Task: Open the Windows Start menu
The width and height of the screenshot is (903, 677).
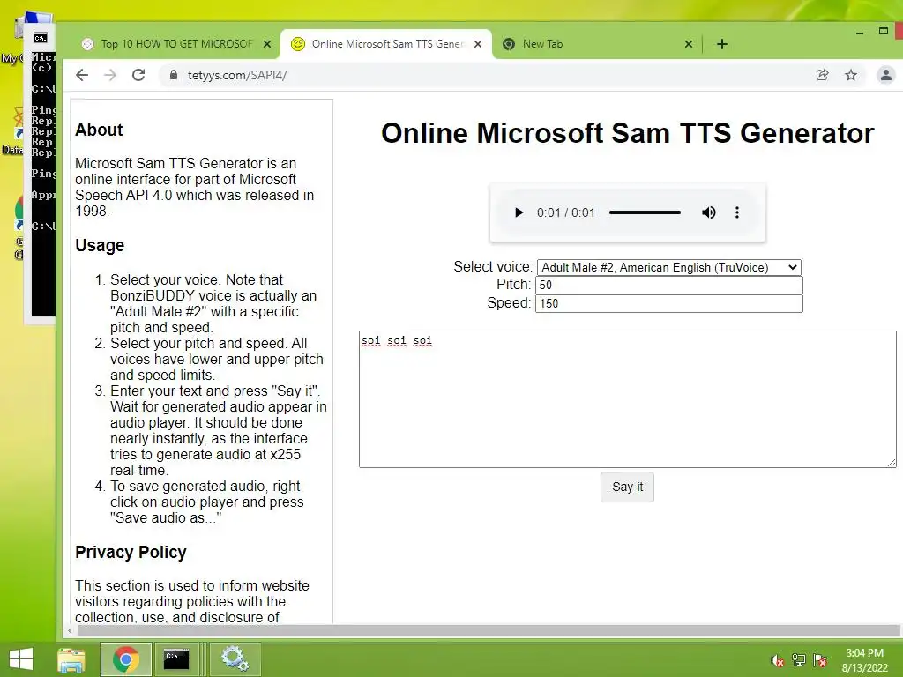Action: point(21,659)
